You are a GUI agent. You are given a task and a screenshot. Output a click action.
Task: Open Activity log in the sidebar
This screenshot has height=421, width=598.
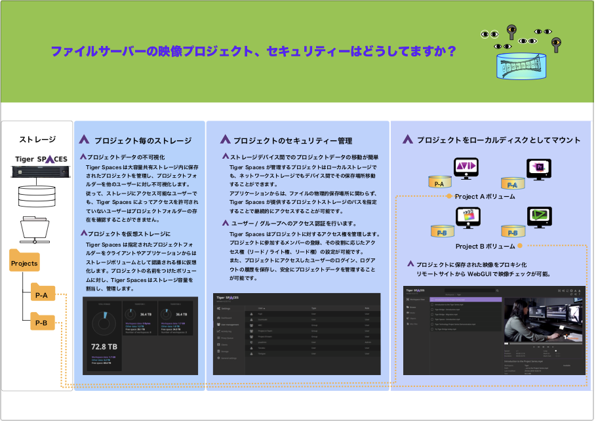224,331
